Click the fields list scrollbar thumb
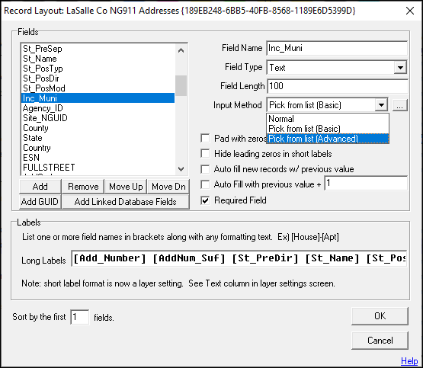Screen dimensions: 423x368 (181, 85)
